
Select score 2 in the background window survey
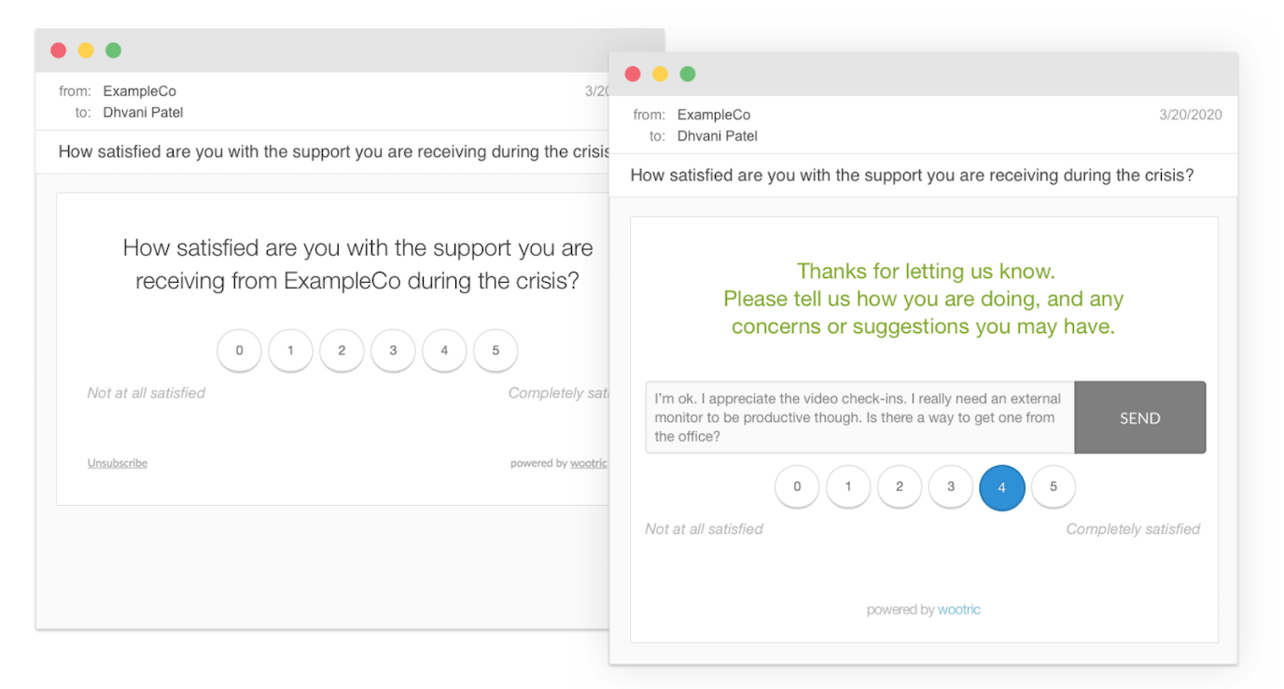click(x=342, y=350)
